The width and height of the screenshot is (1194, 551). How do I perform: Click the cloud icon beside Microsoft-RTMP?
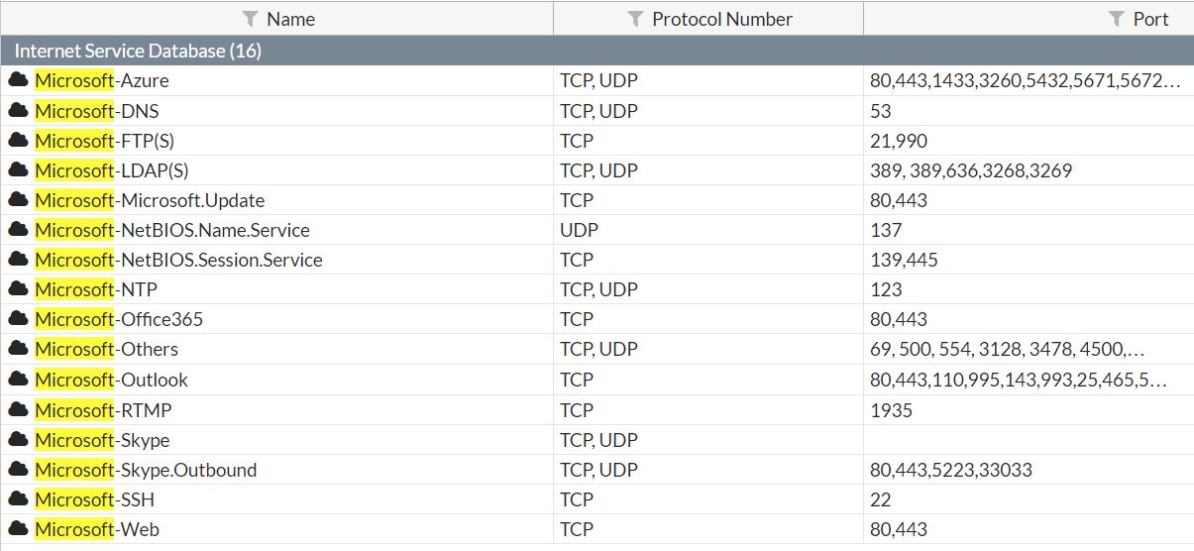[18, 409]
